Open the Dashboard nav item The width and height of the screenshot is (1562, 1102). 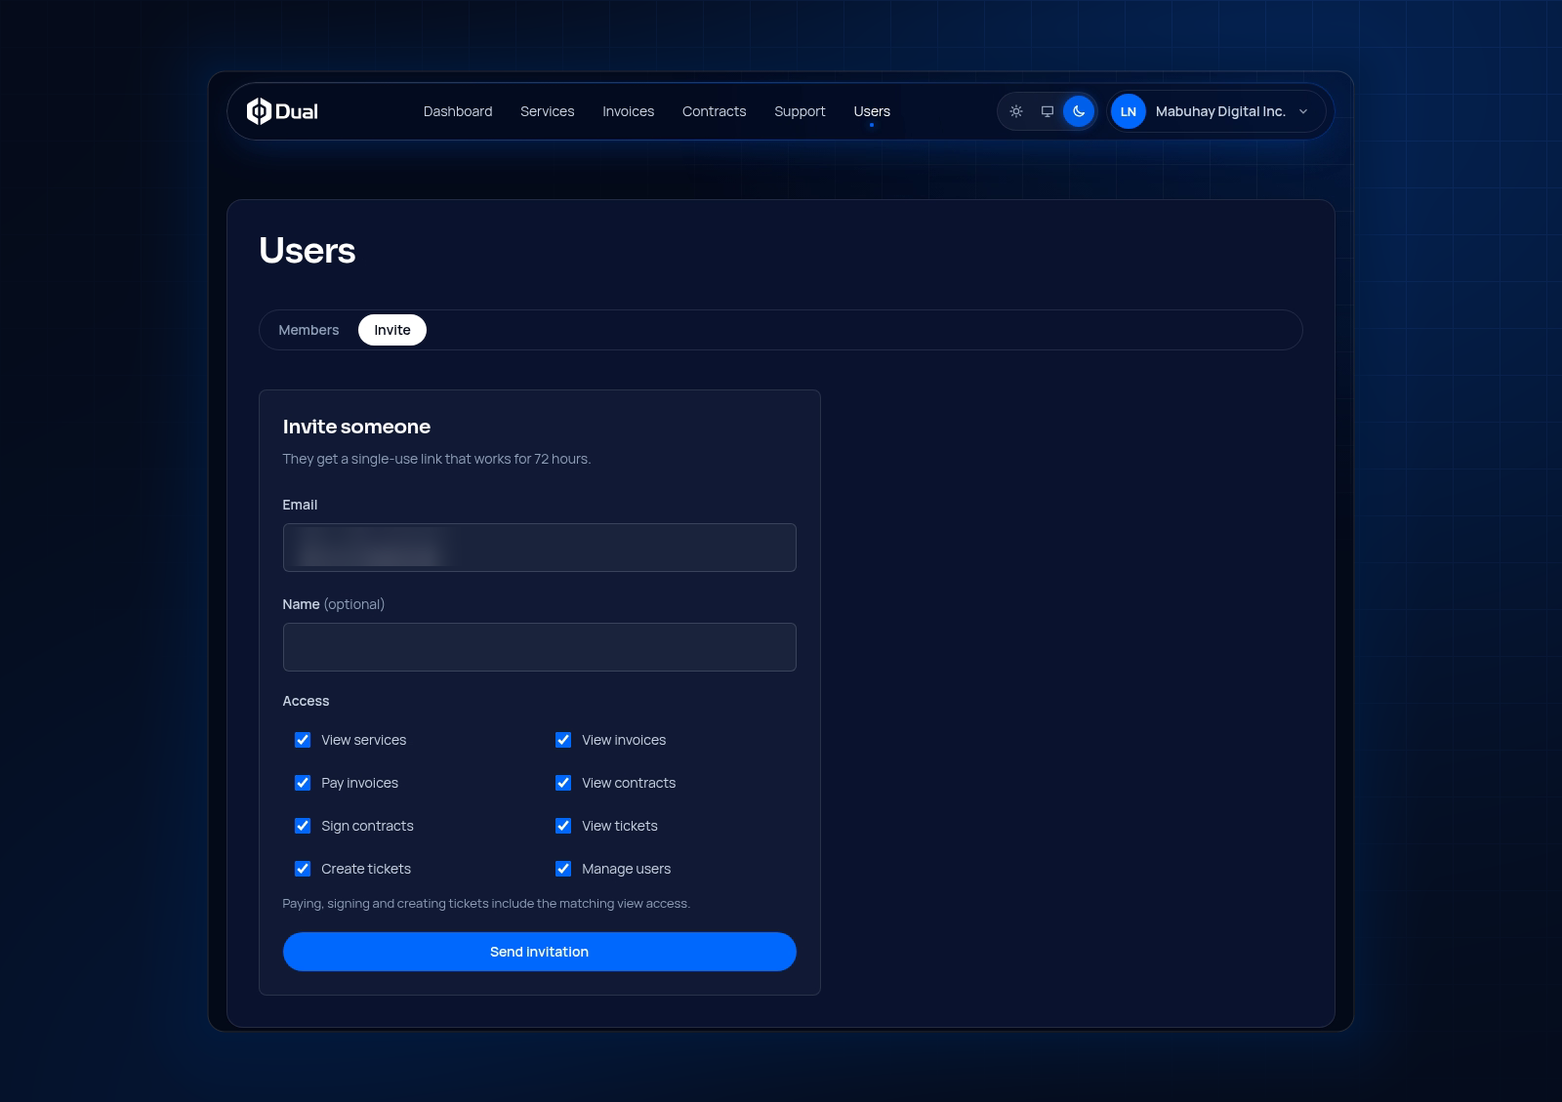pyautogui.click(x=458, y=111)
